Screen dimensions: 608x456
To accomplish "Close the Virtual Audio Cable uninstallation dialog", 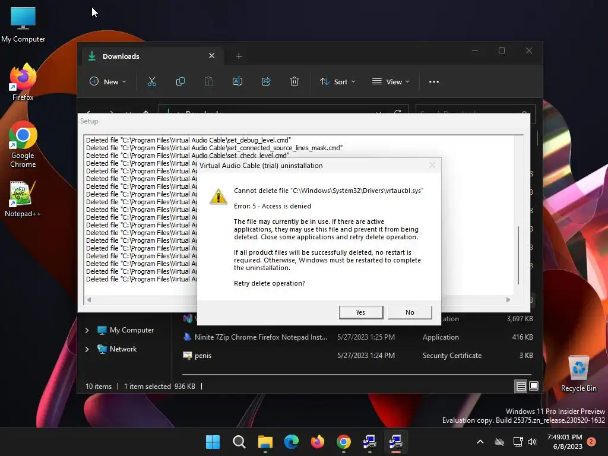I will point(432,166).
